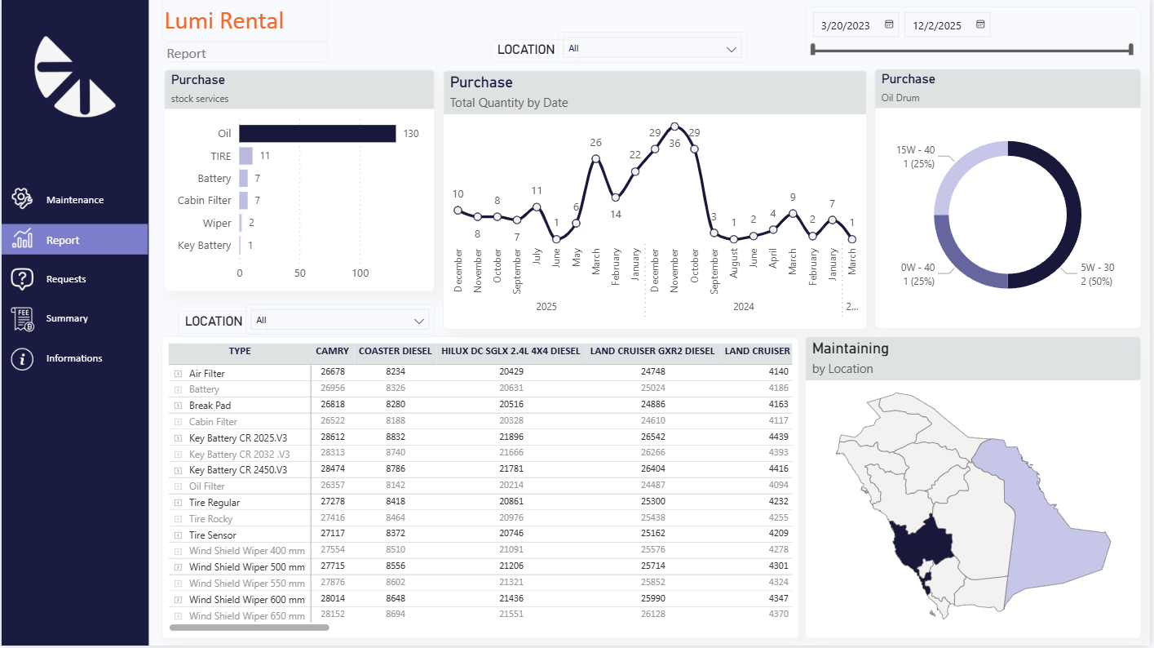The image size is (1154, 648).
Task: Select the Oil bar in stock services
Action: pyautogui.click(x=317, y=134)
